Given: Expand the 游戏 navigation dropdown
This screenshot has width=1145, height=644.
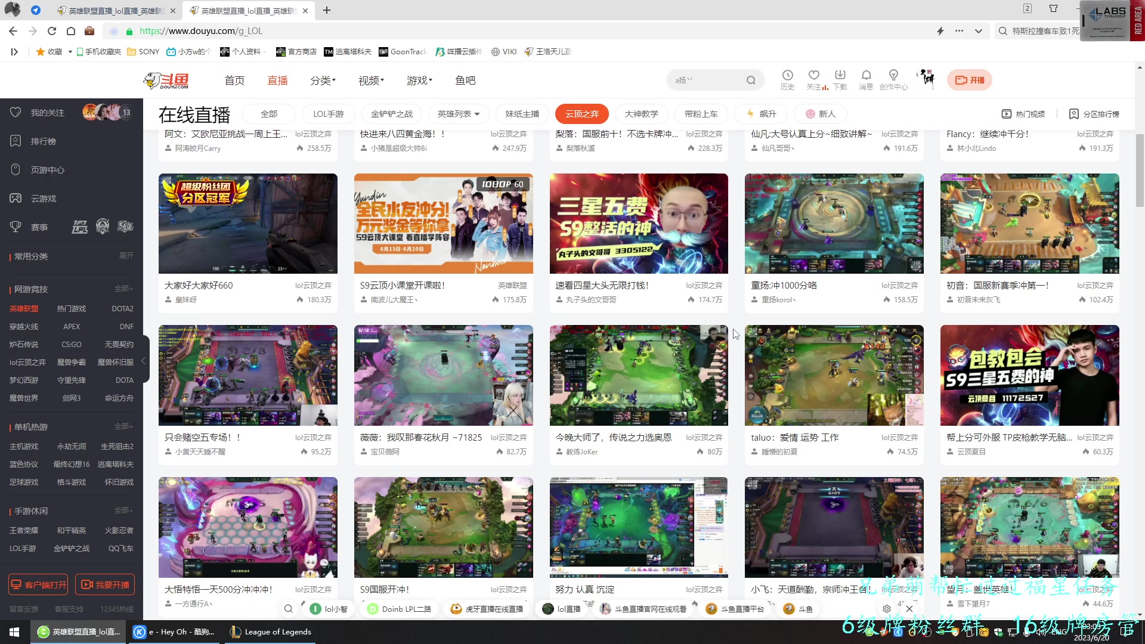Looking at the screenshot, I should [419, 80].
